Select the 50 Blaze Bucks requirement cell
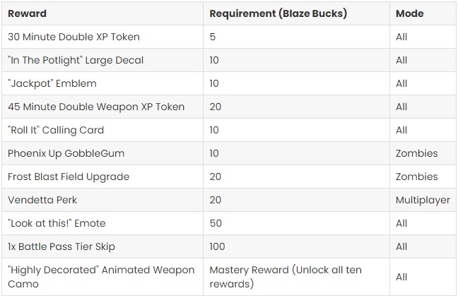Viewport: 458px width, 298px height. [296, 223]
